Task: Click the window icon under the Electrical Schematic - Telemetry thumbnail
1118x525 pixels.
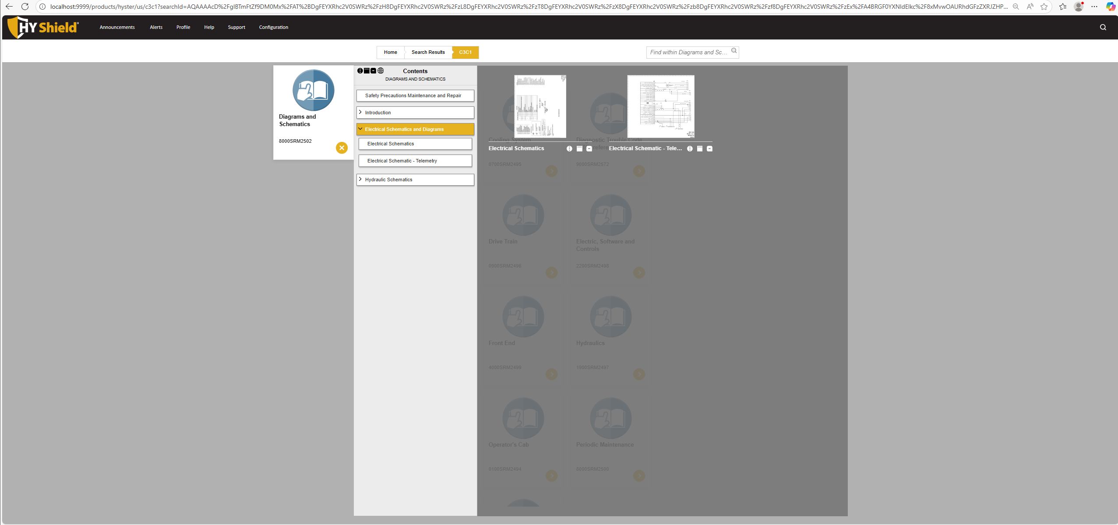Action: click(700, 149)
